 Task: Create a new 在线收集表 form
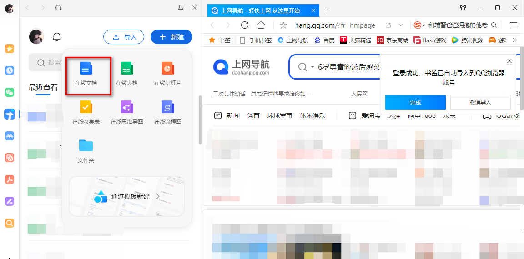(x=86, y=112)
